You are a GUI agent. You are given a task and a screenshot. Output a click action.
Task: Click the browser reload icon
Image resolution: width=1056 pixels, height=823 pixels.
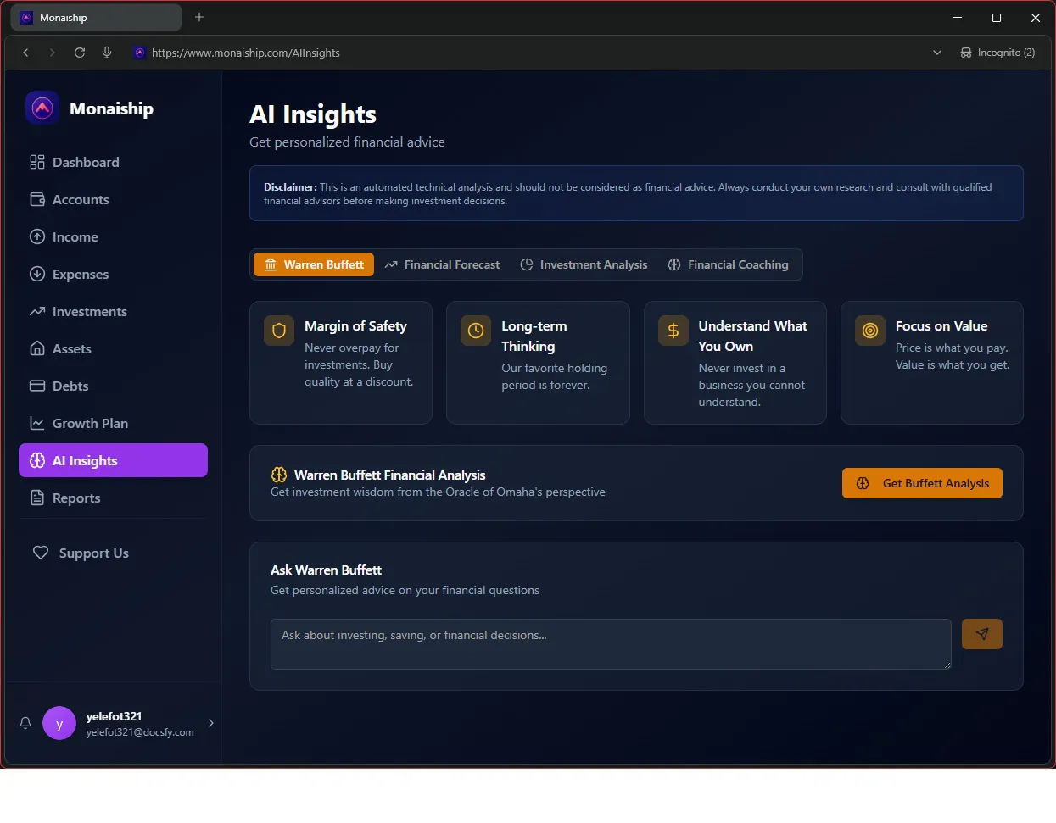coord(80,53)
